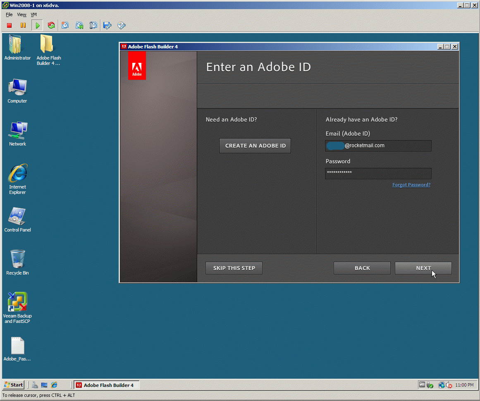Open the Snapshot Manager icon
The width and height of the screenshot is (480, 401).
(93, 25)
